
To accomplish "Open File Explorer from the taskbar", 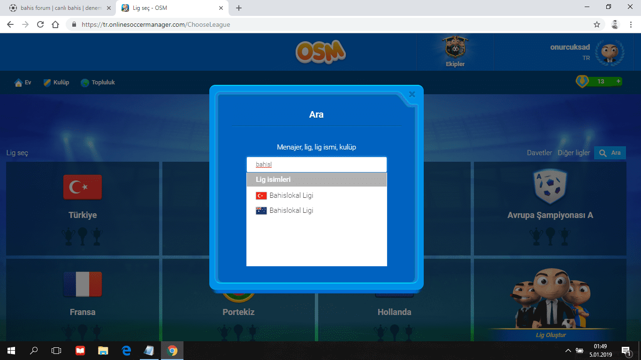I will 103,351.
